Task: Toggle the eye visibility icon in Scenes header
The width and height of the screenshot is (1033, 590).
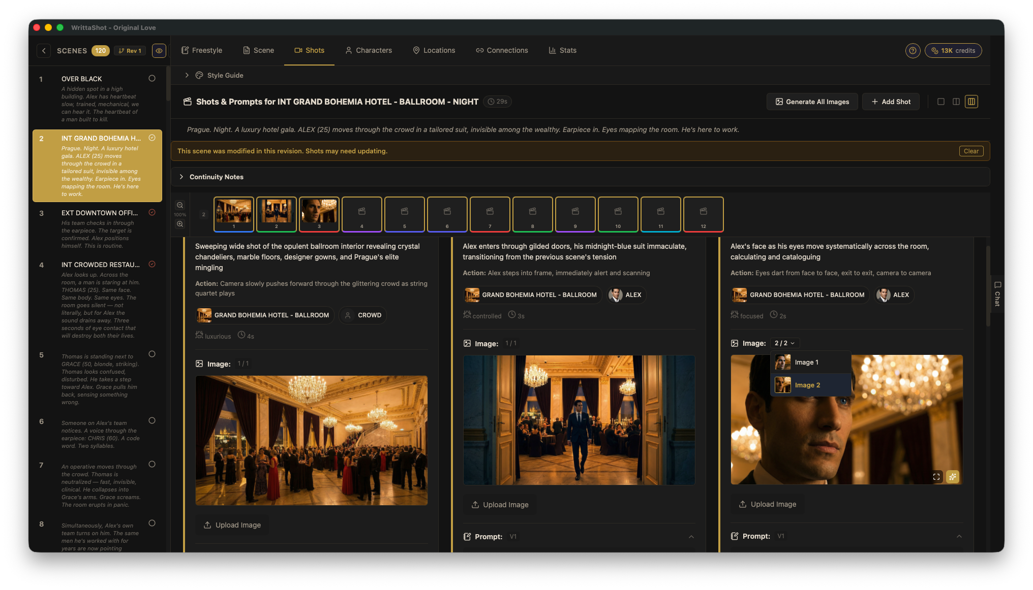Action: click(x=159, y=50)
